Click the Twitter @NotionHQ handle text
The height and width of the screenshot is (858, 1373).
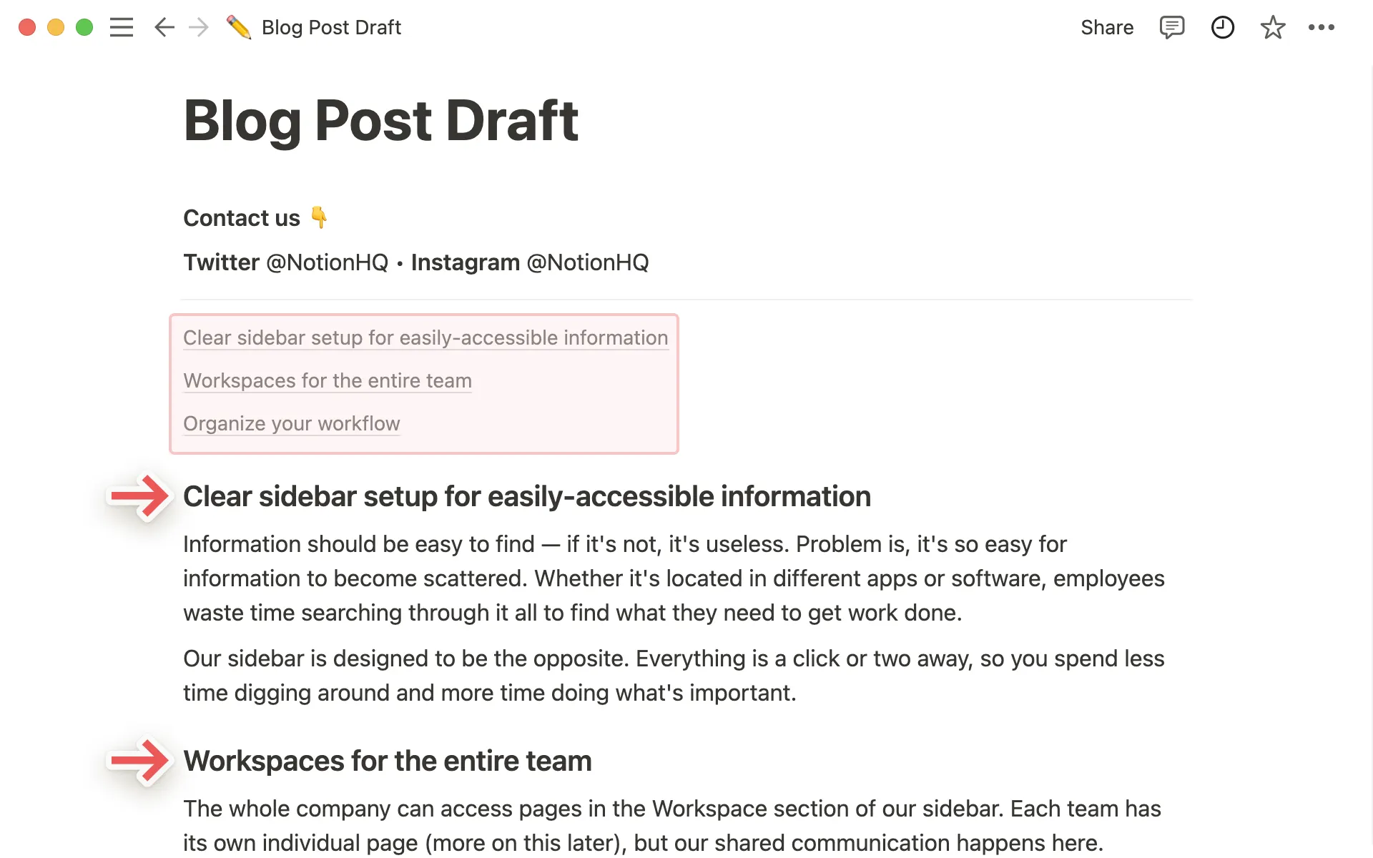pyautogui.click(x=327, y=262)
